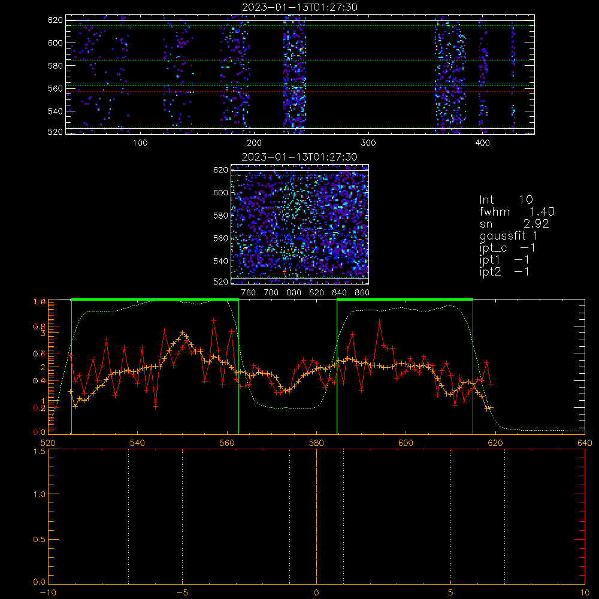Screen dimensions: 599x599
Task: Click y-axis label 560 on the top strip plot
Action: [x=55, y=88]
